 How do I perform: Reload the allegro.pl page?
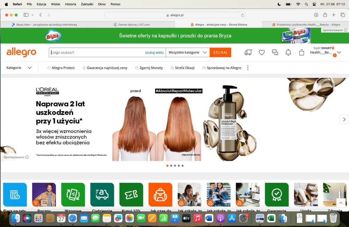[242, 15]
